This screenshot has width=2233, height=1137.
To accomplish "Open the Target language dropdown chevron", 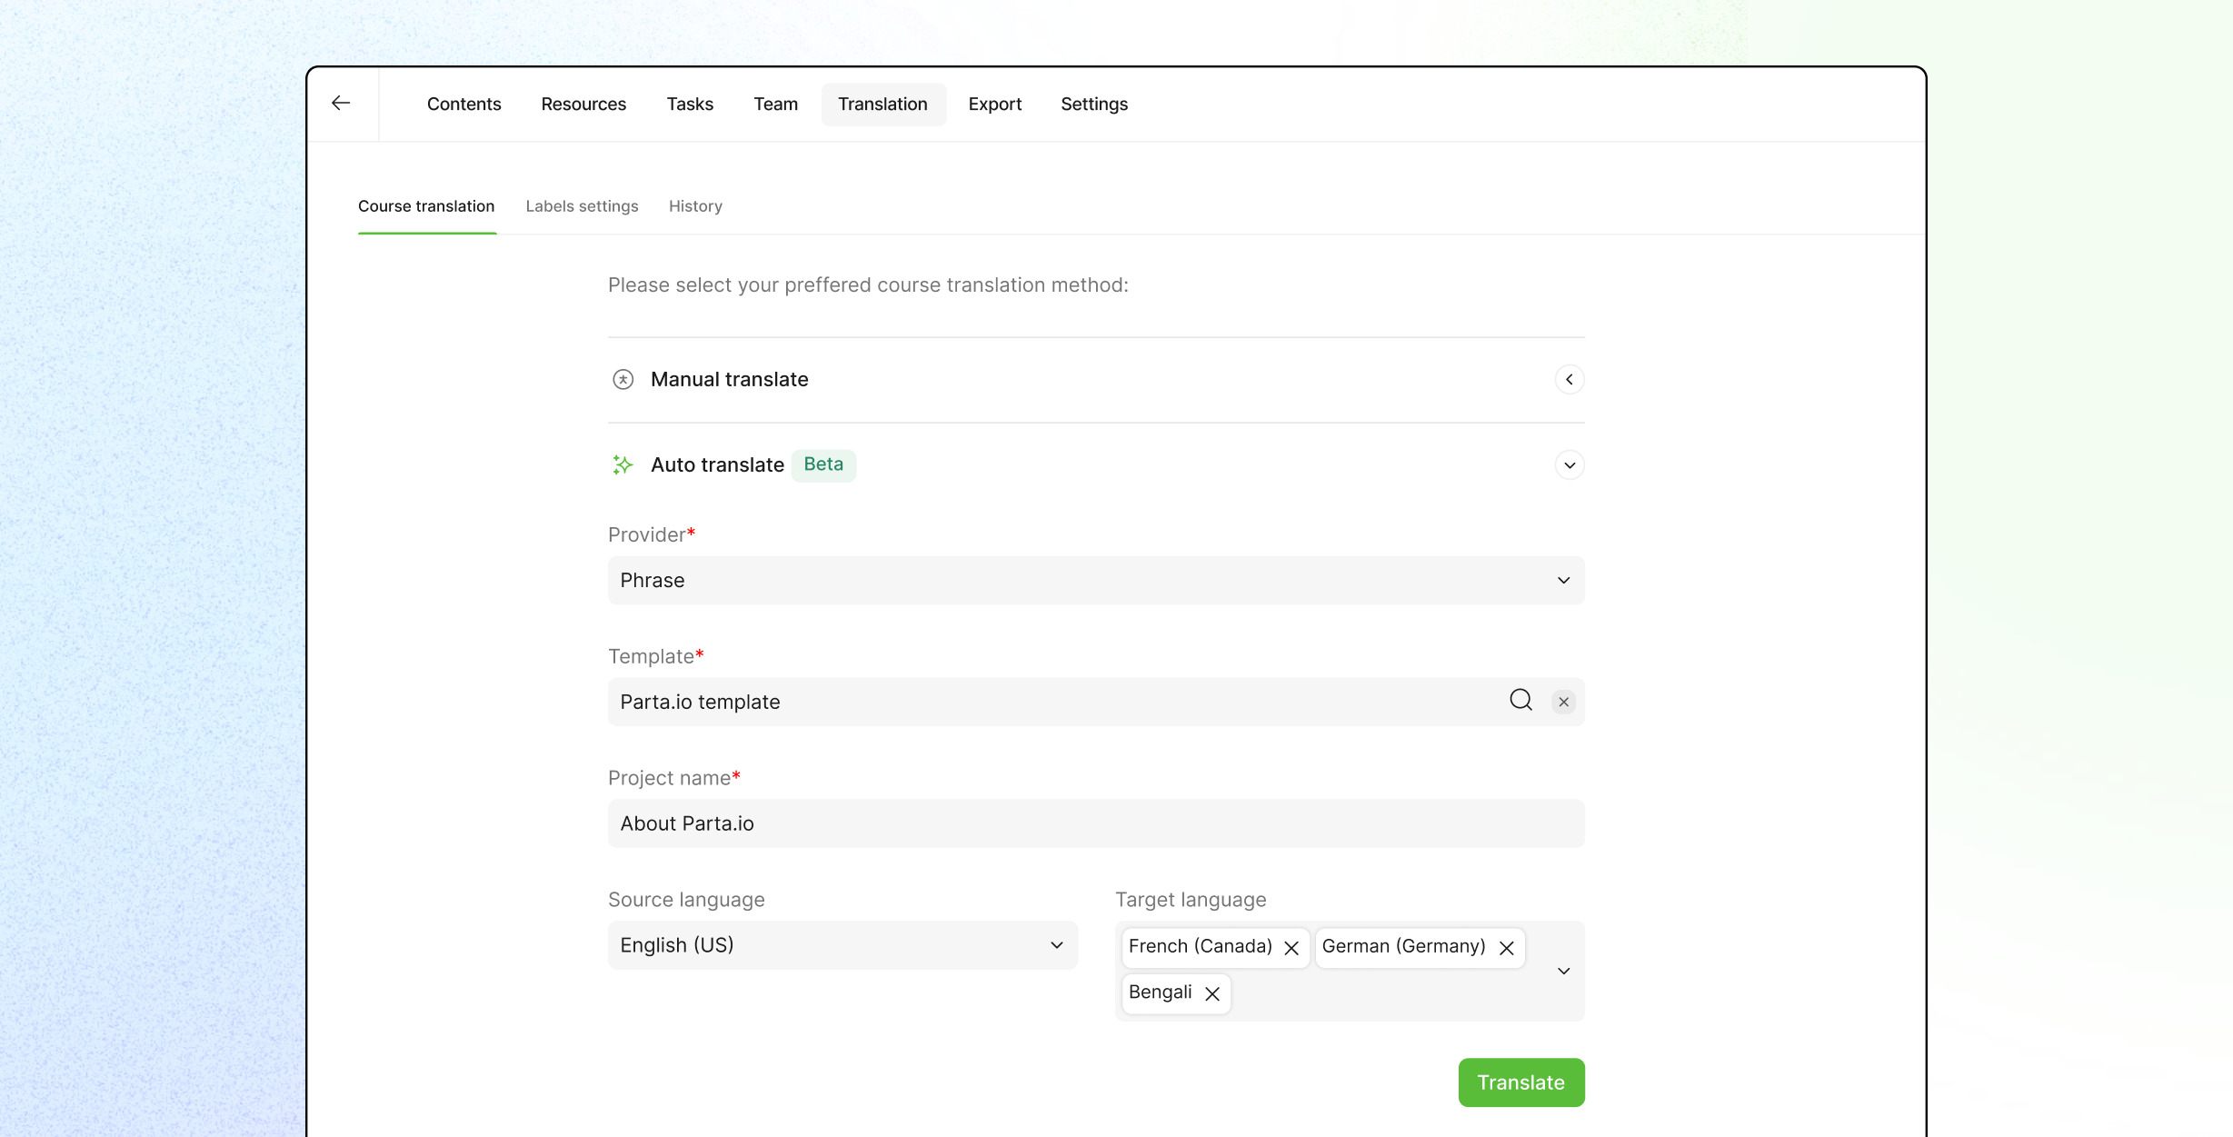I will point(1563,971).
